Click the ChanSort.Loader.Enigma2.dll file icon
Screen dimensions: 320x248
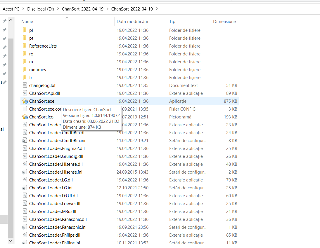(25, 148)
